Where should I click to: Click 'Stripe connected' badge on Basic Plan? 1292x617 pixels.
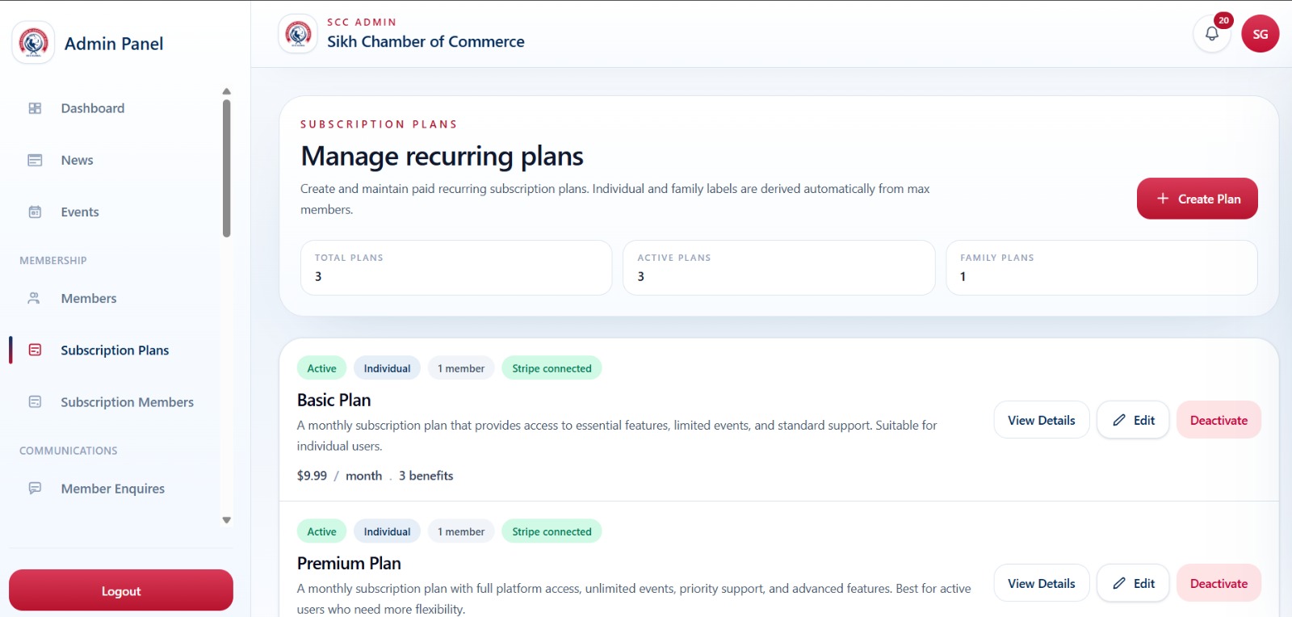pyautogui.click(x=552, y=368)
